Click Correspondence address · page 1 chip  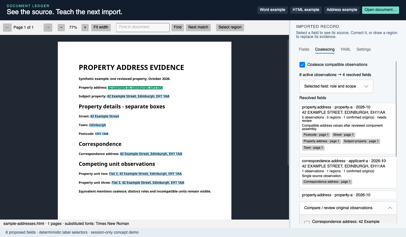point(327,182)
